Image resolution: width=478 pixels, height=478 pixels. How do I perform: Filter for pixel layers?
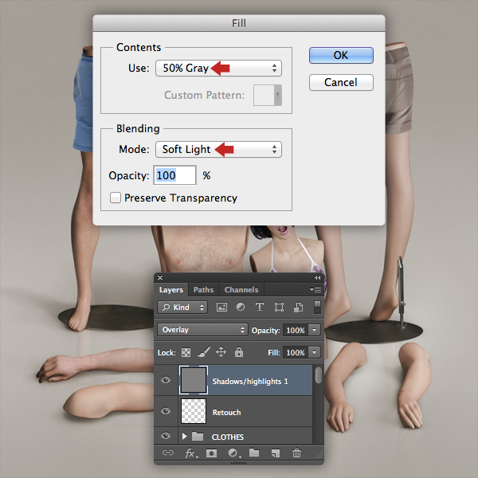(x=221, y=307)
